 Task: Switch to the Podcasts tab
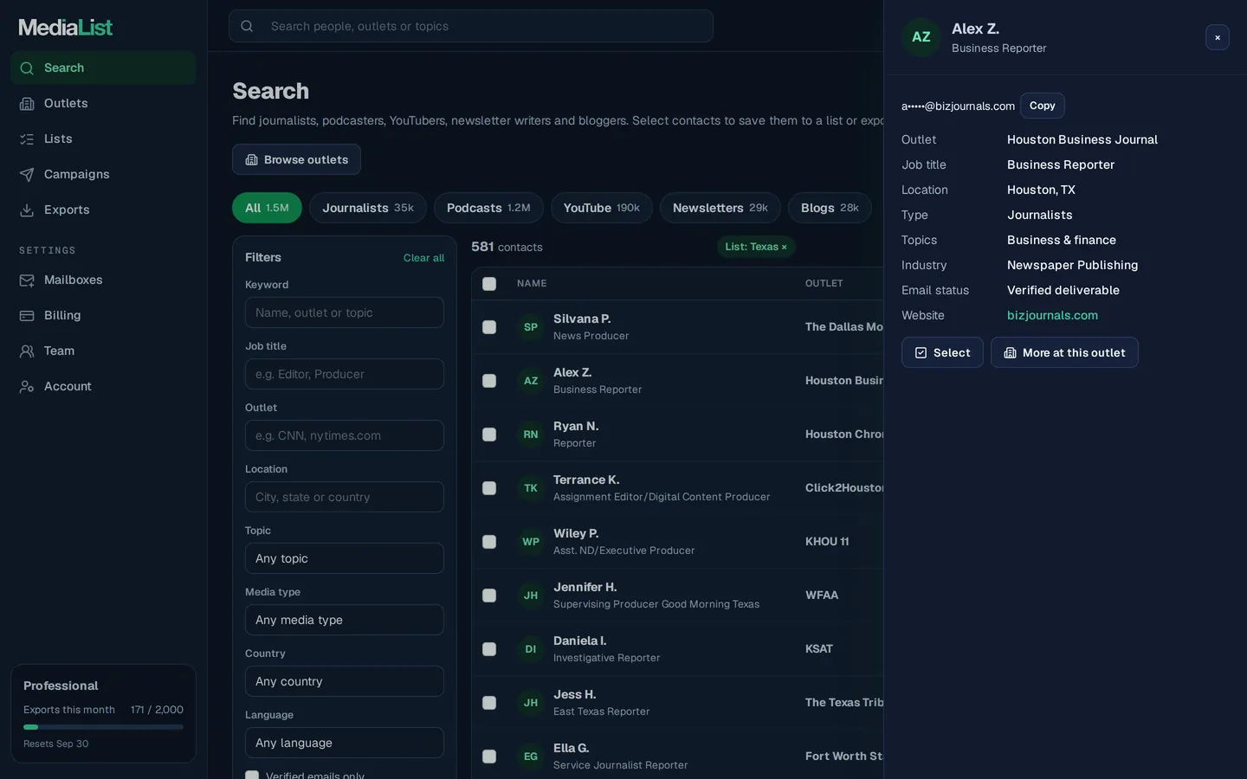coord(488,208)
